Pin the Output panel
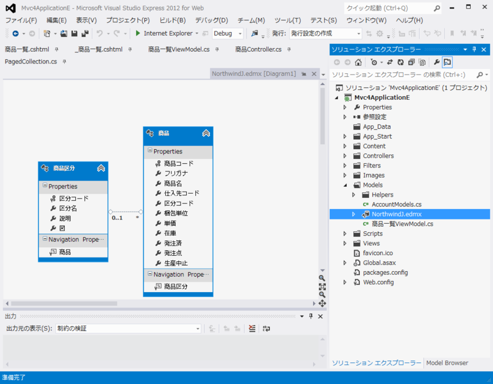 point(311,316)
